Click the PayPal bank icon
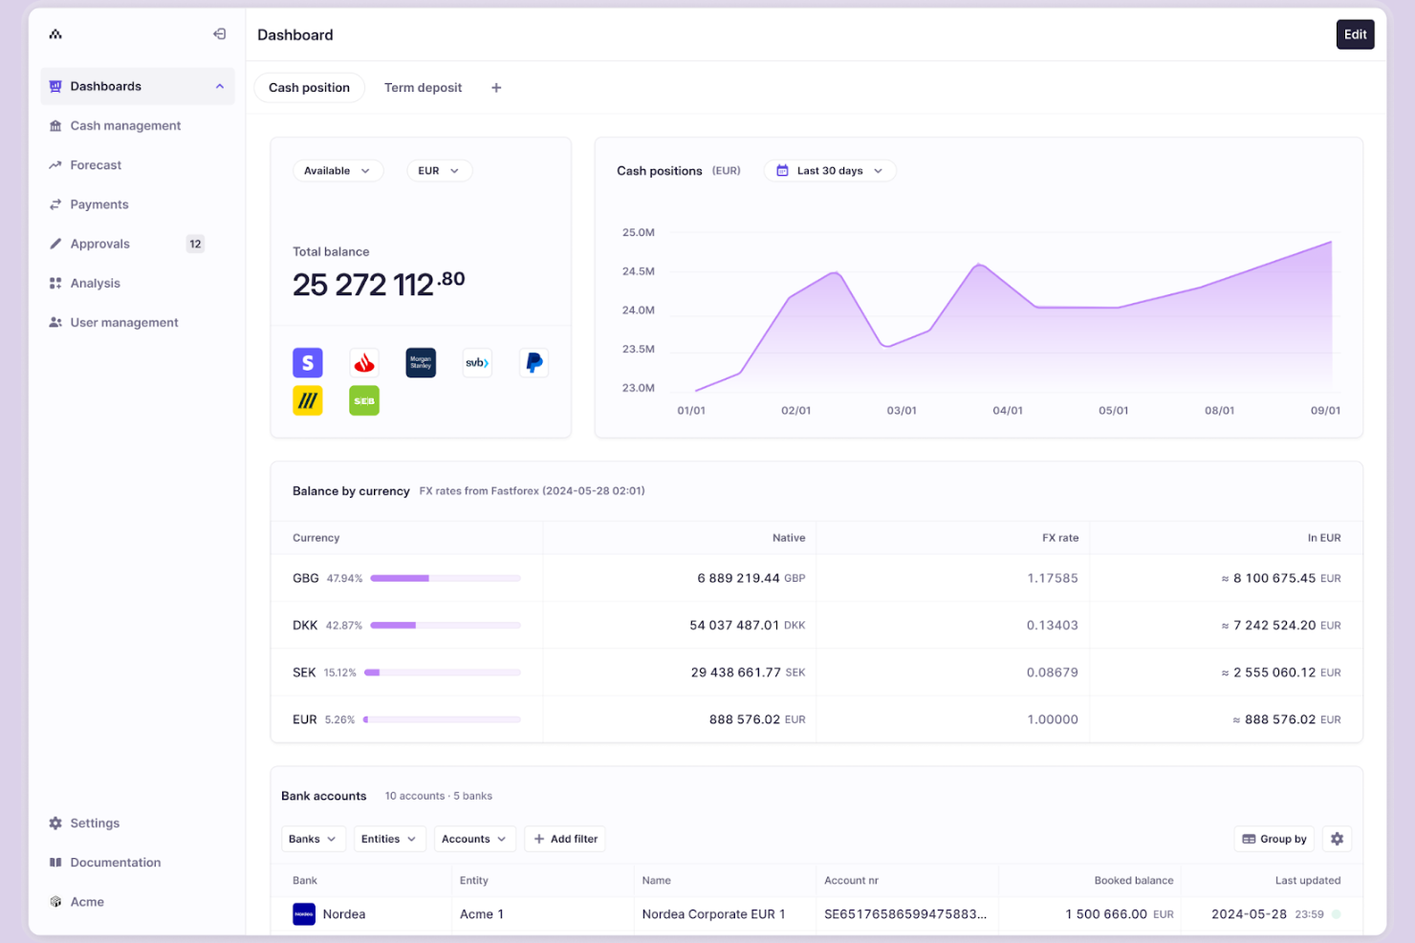Image resolution: width=1415 pixels, height=943 pixels. [x=533, y=362]
